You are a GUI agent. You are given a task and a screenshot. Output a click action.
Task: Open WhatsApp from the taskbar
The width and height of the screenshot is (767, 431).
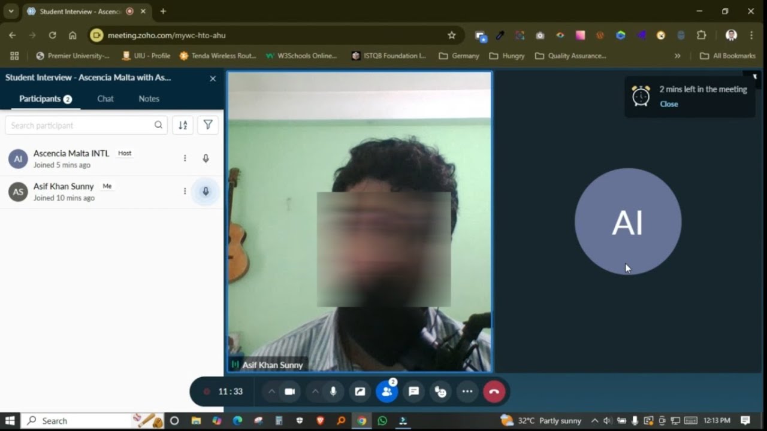click(382, 421)
